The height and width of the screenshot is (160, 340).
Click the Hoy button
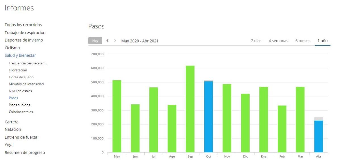pos(95,41)
